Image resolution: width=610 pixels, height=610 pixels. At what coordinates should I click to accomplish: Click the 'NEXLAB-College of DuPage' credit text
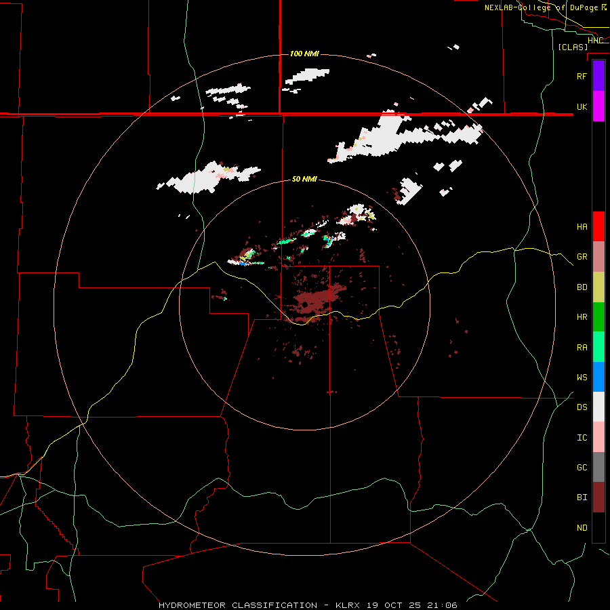pyautogui.click(x=541, y=7)
